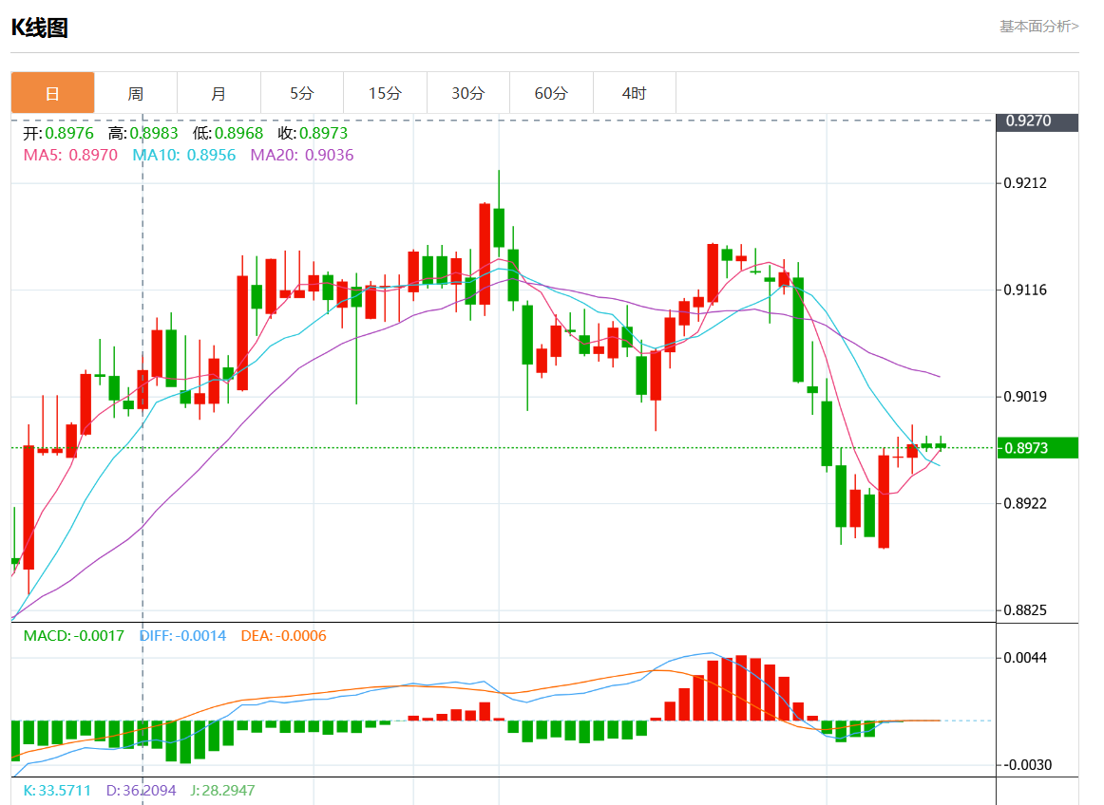
Task: Click the last candlestick on the chart
Action: [x=941, y=444]
